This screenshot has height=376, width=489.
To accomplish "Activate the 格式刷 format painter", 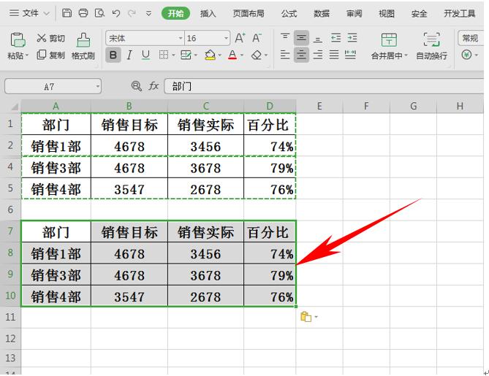I will click(83, 46).
